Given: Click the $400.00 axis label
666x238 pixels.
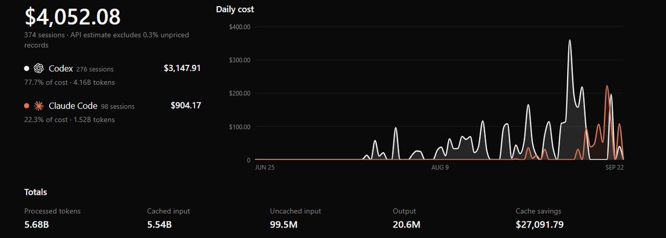Looking at the screenshot, I should click(x=239, y=27).
